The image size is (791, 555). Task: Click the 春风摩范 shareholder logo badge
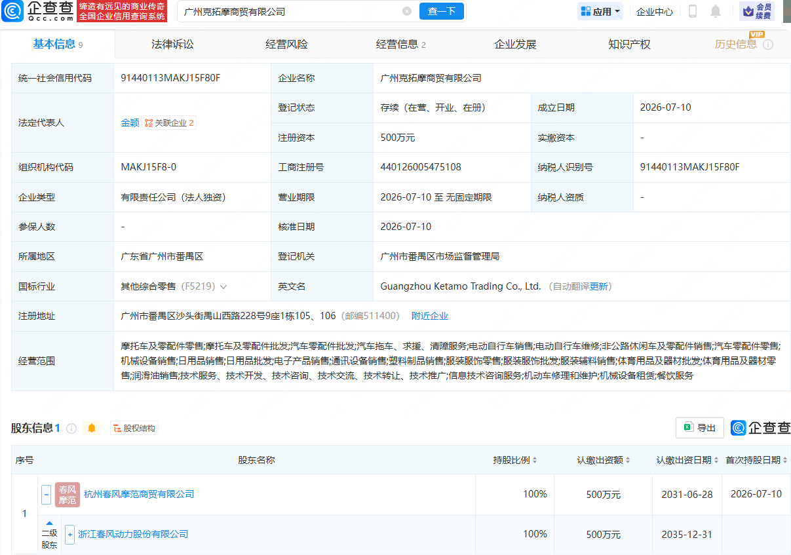pyautogui.click(x=67, y=494)
